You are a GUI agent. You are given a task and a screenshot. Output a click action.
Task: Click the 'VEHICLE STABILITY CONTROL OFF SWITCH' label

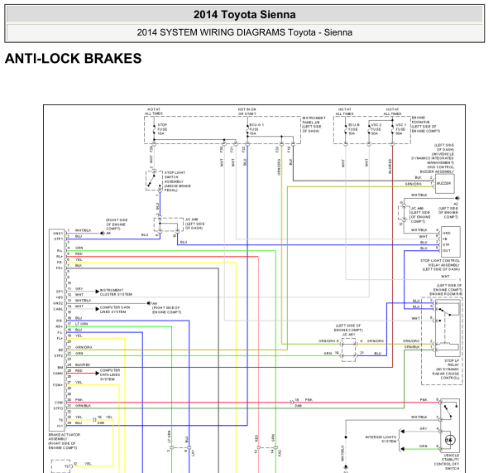tap(447, 462)
